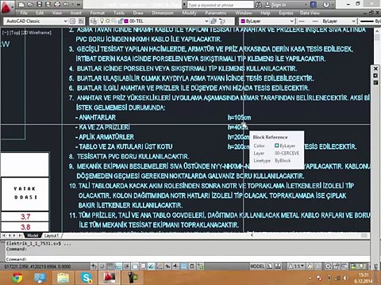
Task: Open the Autodesk Exchange icon
Action: coord(313,5)
